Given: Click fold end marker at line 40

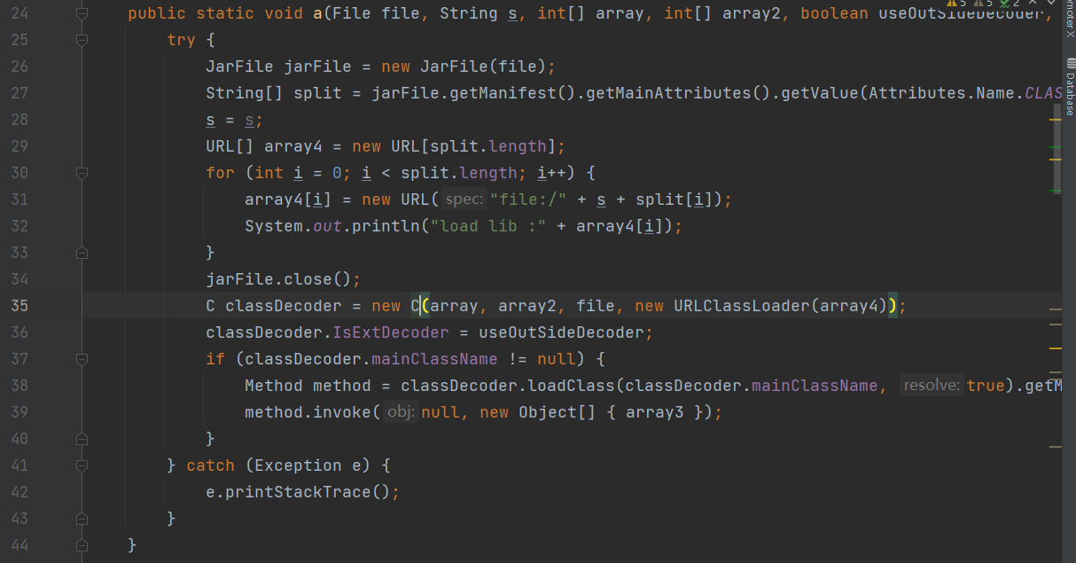Looking at the screenshot, I should click(82, 439).
